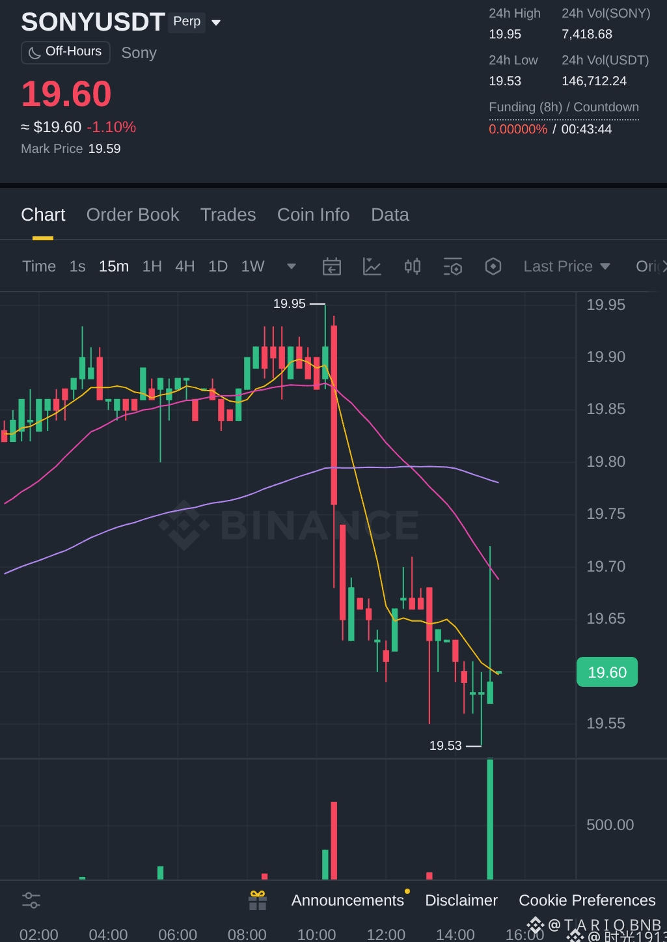Viewport: 667px width, 942px height.
Task: Tap the 19.80 price axis label
Action: [606, 462]
